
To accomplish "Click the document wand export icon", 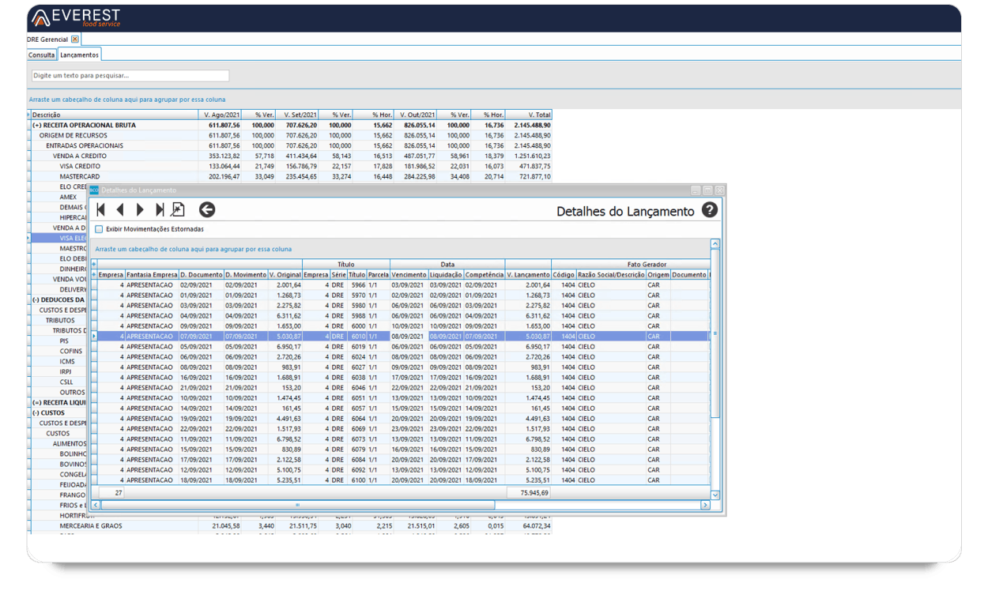I will coord(178,209).
